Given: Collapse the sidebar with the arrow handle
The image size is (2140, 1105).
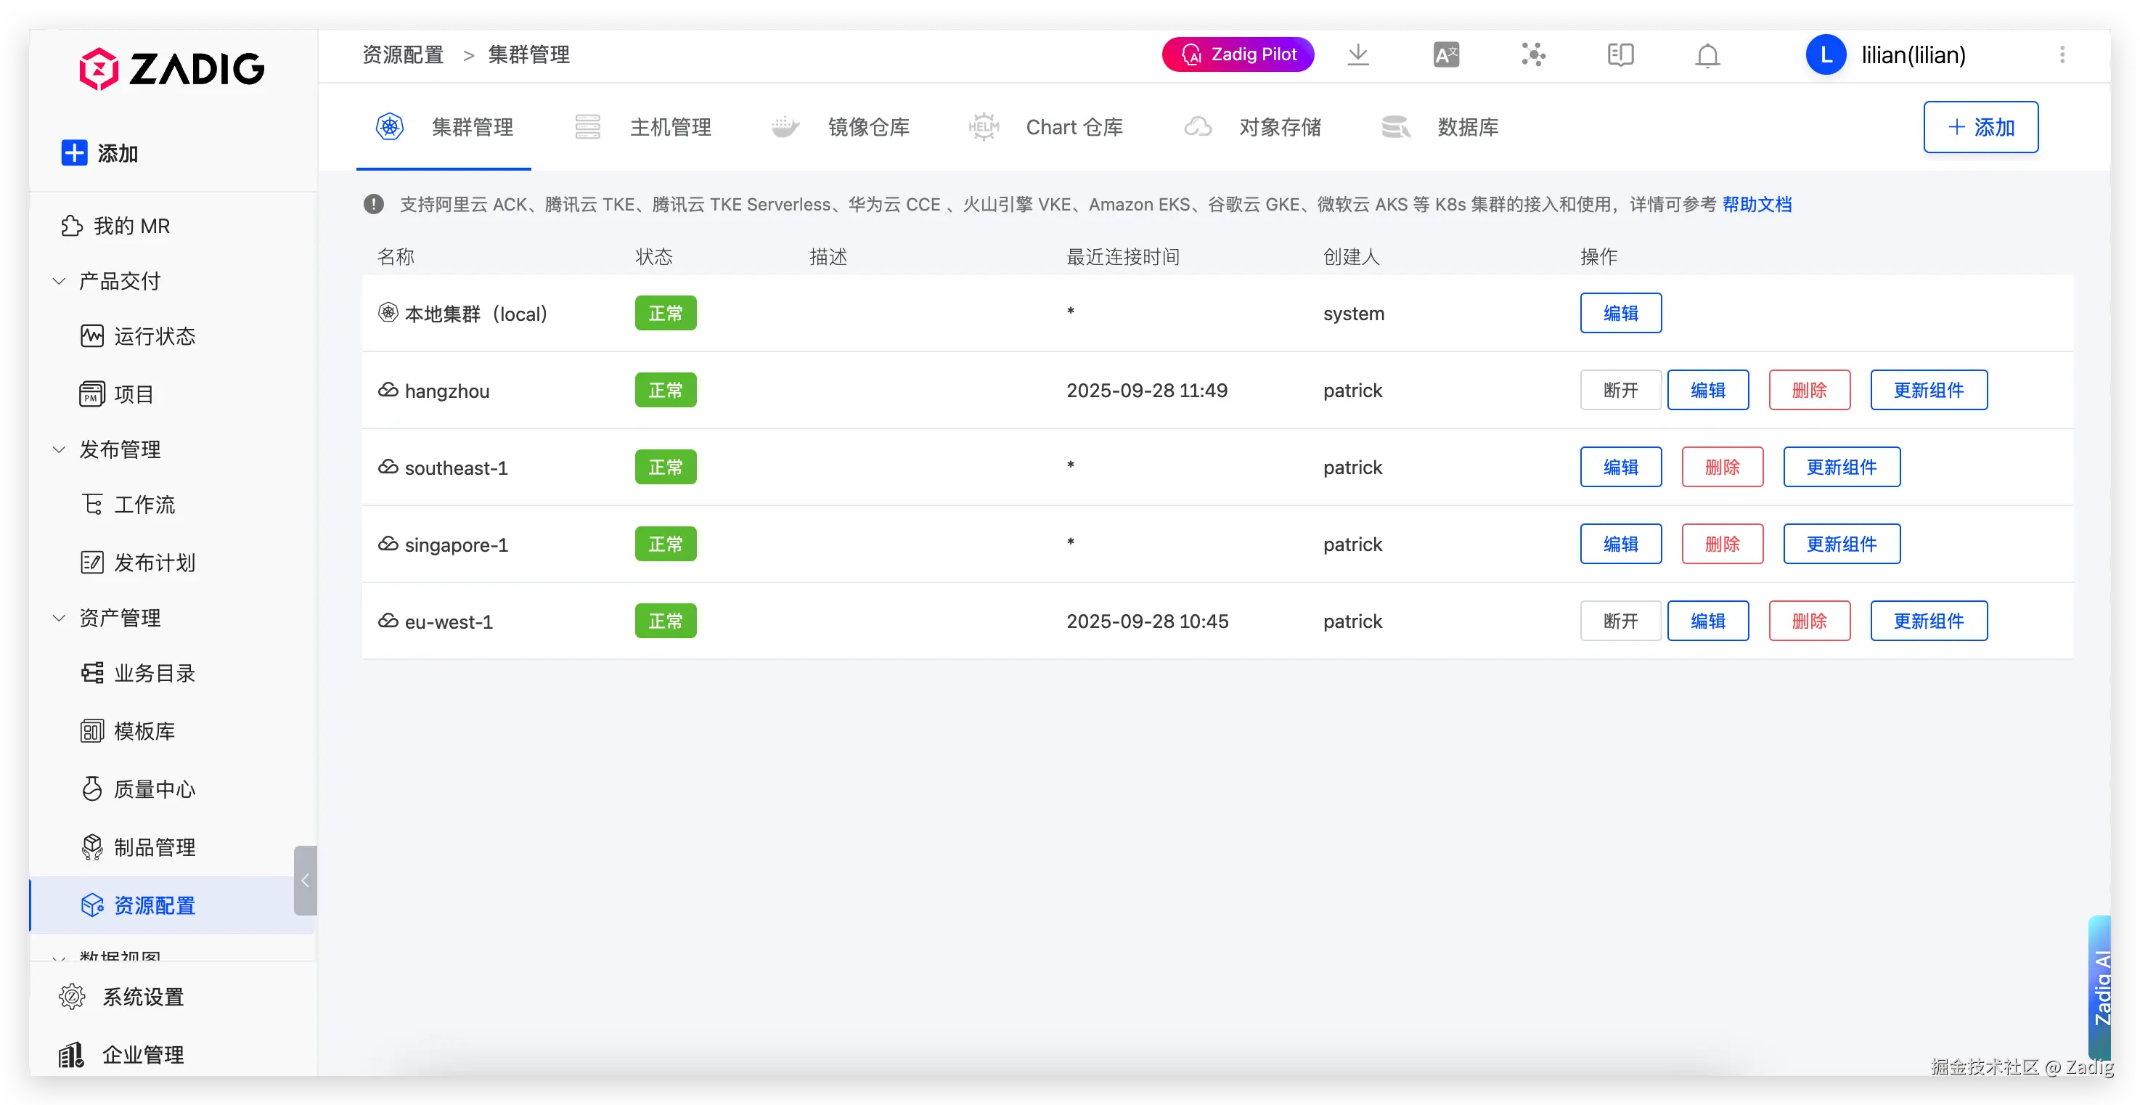Looking at the screenshot, I should coord(305,881).
